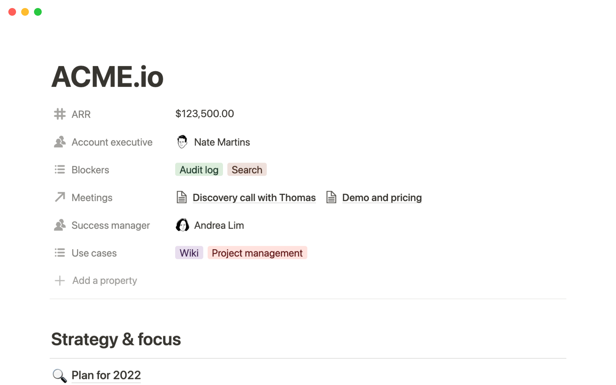Select the green Audit log tag
616x385 pixels.
tap(199, 170)
